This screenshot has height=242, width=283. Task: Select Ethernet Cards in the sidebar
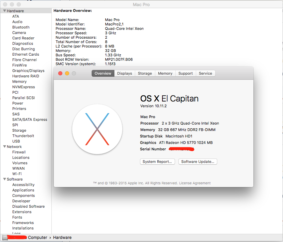coord(26,54)
